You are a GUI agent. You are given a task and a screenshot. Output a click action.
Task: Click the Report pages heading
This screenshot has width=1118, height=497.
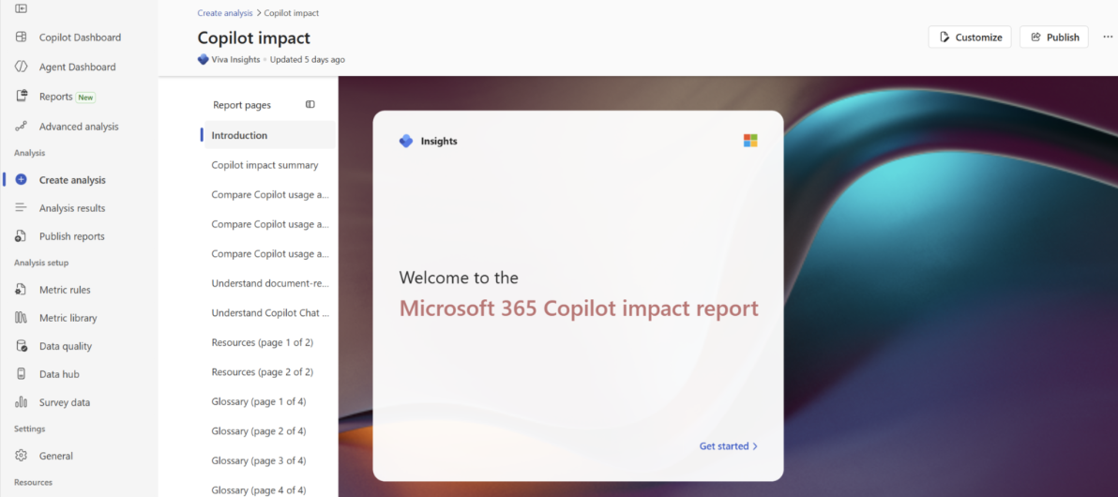coord(242,105)
